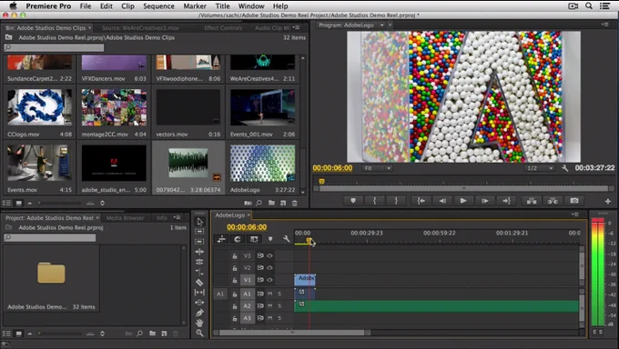Select the Hand tool

(199, 323)
